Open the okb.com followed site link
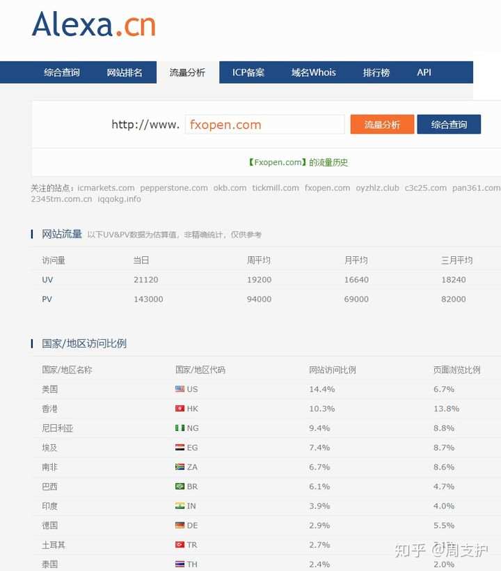The height and width of the screenshot is (571, 501). (230, 188)
